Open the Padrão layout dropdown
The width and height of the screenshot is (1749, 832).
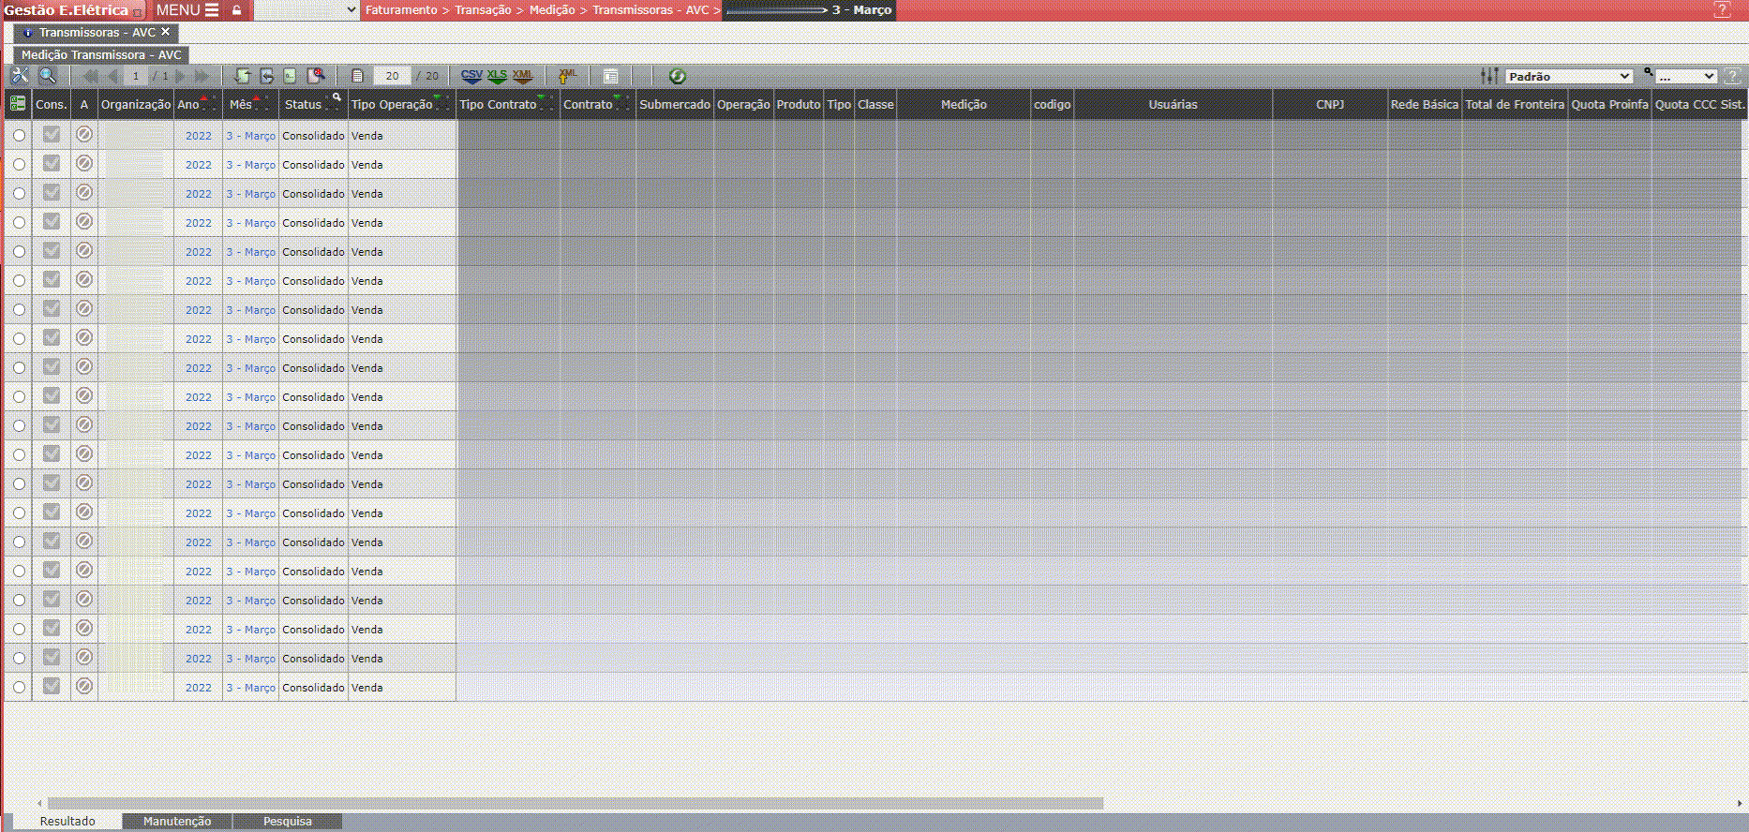coord(1569,77)
